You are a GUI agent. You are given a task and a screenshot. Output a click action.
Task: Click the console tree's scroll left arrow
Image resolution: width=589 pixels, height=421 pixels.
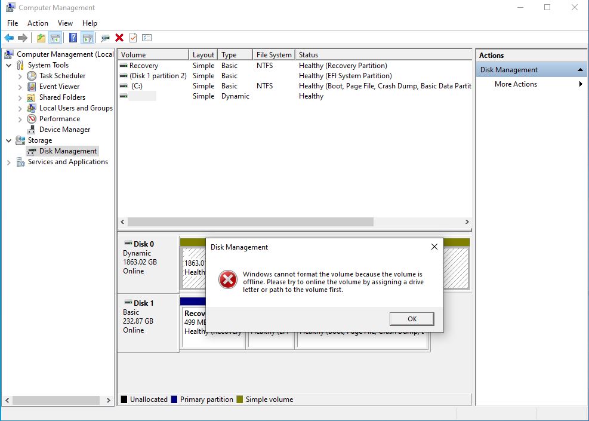[7, 400]
